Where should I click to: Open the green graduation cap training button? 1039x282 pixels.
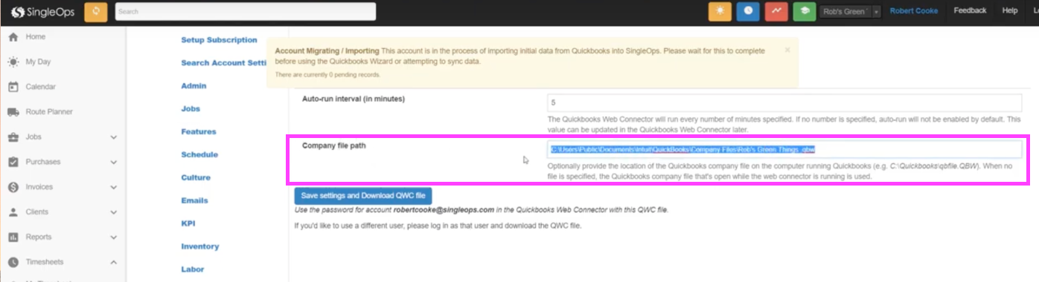(x=804, y=12)
